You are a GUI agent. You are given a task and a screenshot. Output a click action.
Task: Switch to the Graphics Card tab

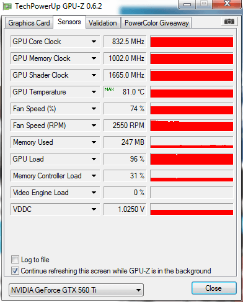tap(29, 23)
